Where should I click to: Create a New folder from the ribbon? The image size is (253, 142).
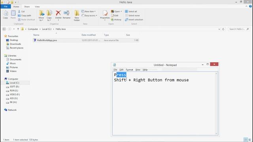[x=77, y=15]
